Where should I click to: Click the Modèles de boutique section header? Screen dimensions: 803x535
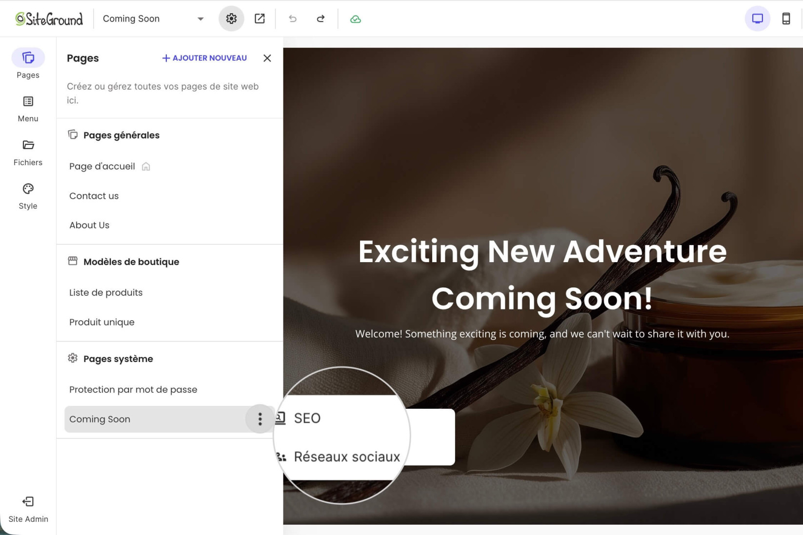click(x=123, y=262)
